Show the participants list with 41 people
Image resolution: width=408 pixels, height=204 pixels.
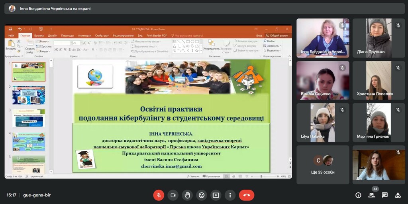click(371, 195)
